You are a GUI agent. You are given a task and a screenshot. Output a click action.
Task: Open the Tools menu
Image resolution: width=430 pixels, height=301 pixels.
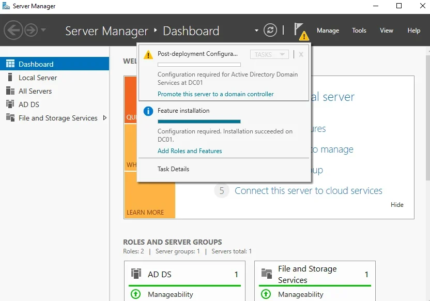pos(359,31)
